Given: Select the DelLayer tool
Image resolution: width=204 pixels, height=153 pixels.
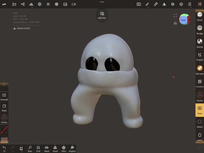Looking at the screenshot, I should 200,70.
